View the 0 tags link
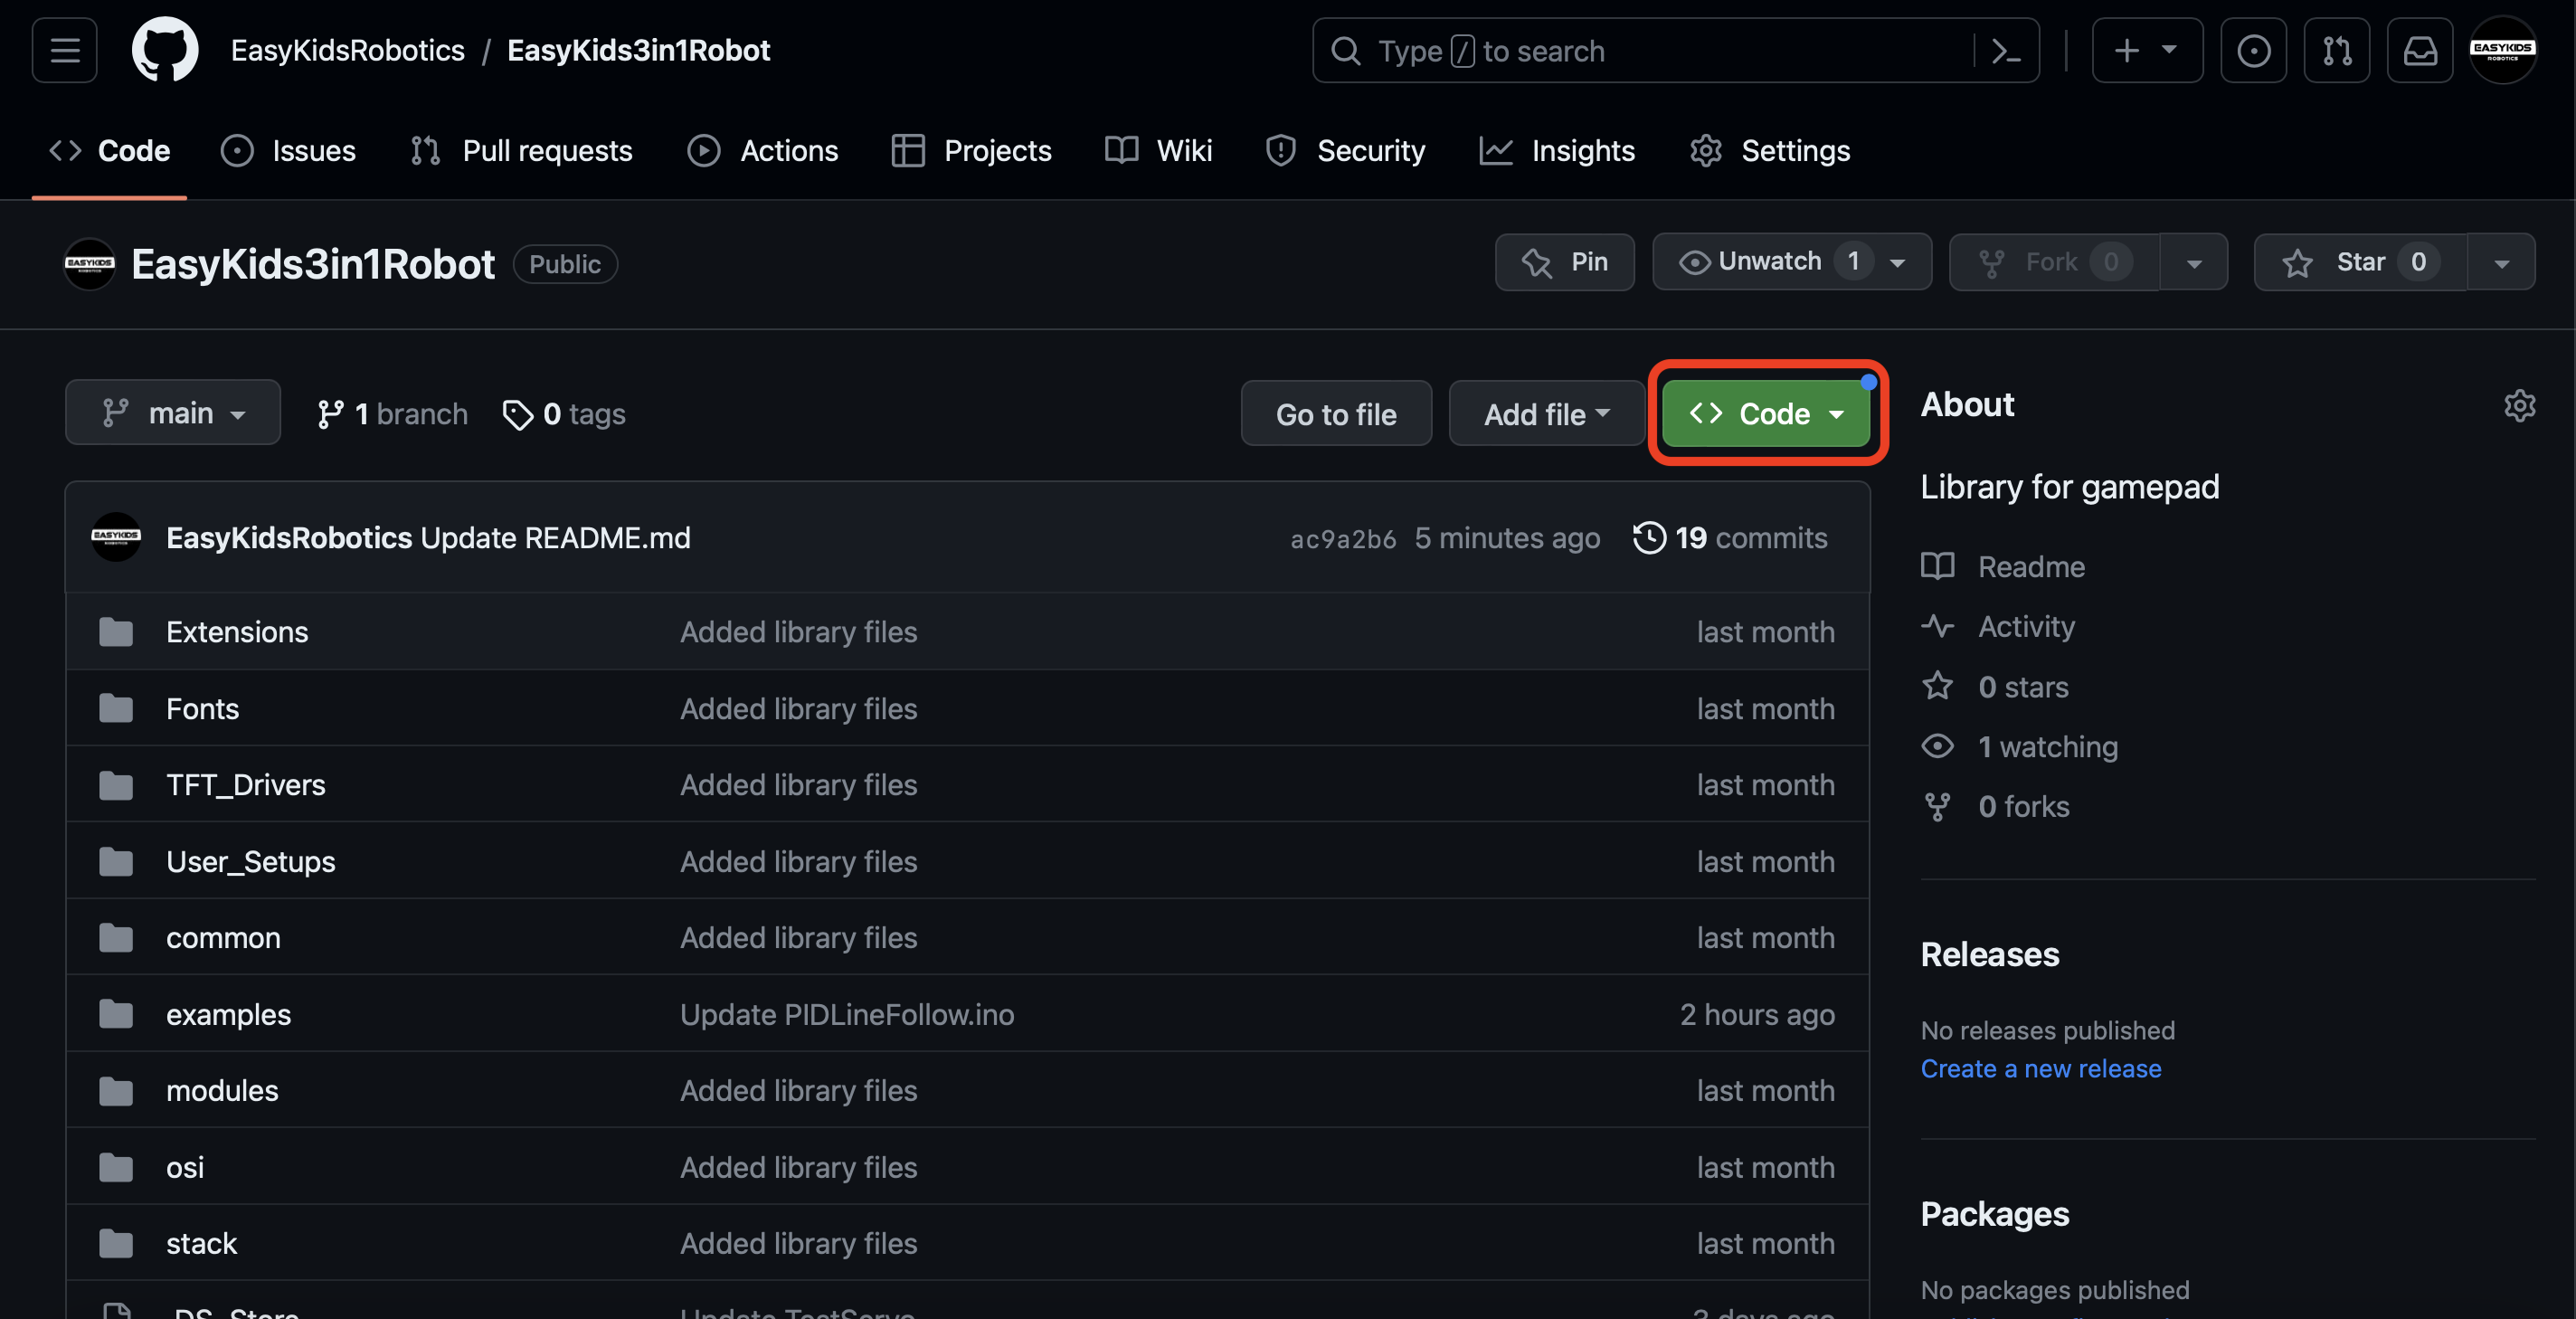 point(564,414)
